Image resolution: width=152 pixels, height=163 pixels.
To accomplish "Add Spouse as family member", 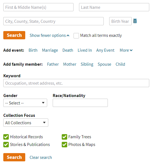I will point(104,64).
